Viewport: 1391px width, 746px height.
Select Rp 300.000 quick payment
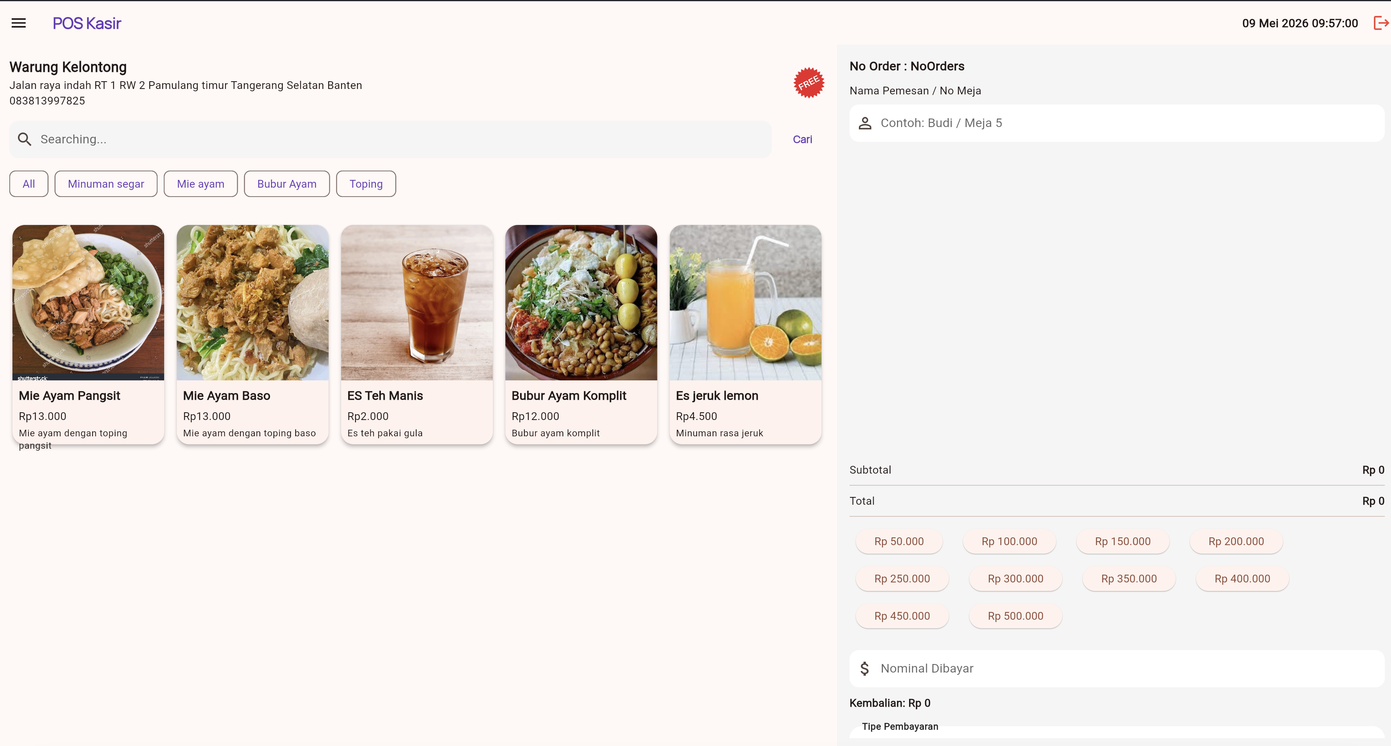click(x=1015, y=578)
